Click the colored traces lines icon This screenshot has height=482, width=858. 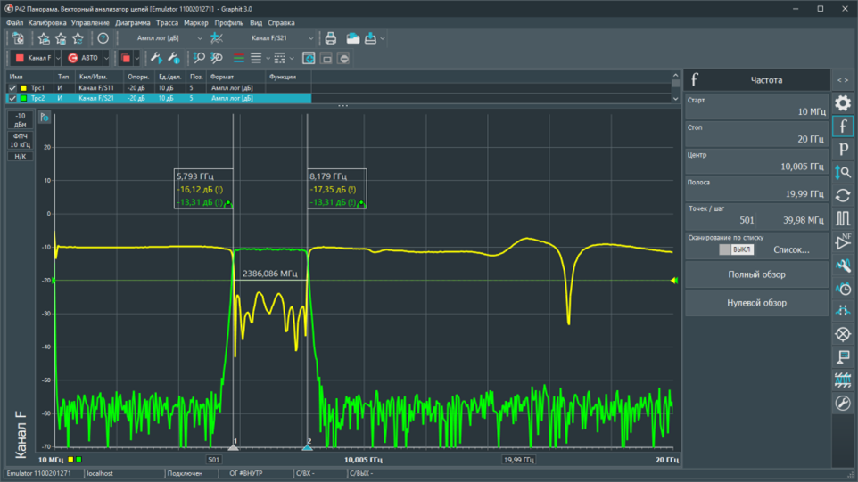tap(238, 58)
